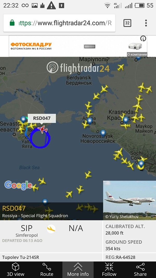Open the browser tab switcher showing 32
The width and height of the screenshot is (156, 278).
pos(127,23)
